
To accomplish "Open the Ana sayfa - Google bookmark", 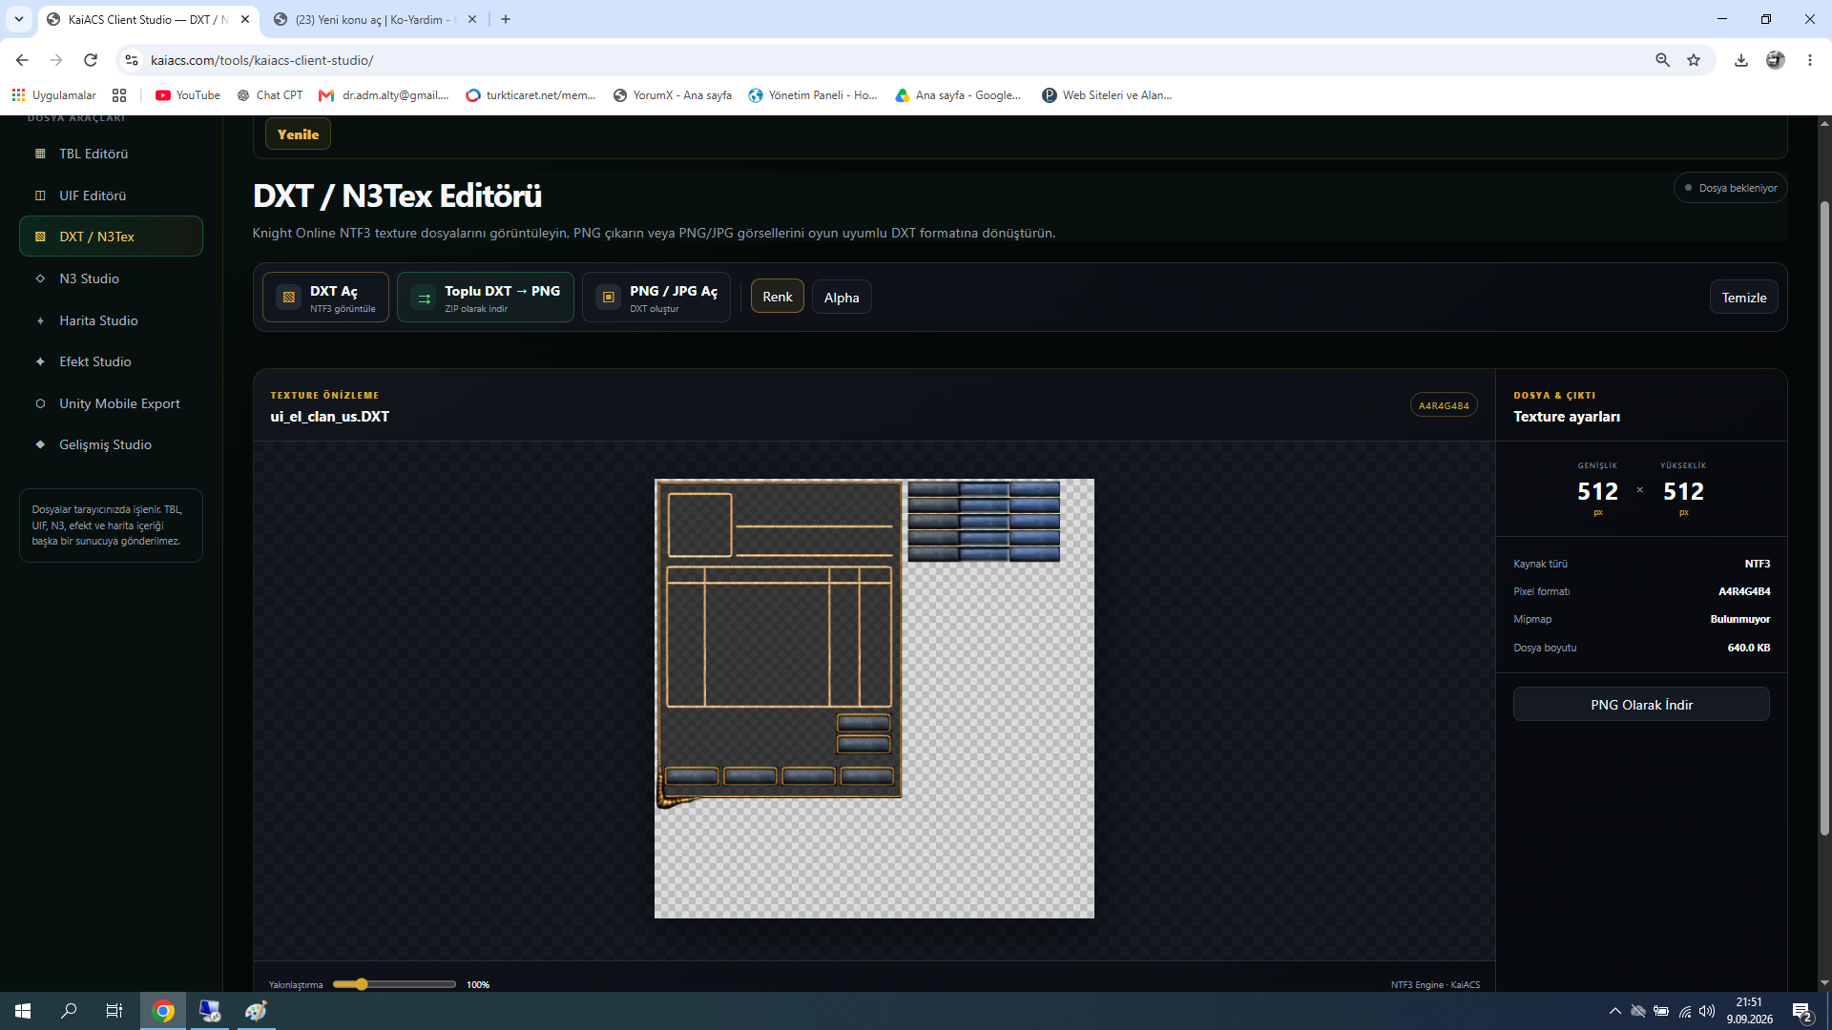I will coord(958,95).
